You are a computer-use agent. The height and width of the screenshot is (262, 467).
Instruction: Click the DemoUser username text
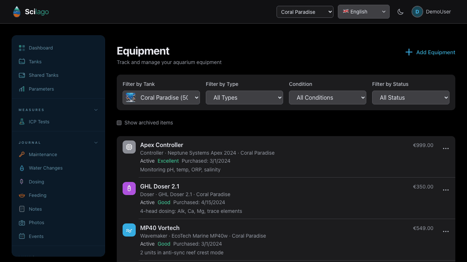point(439,12)
